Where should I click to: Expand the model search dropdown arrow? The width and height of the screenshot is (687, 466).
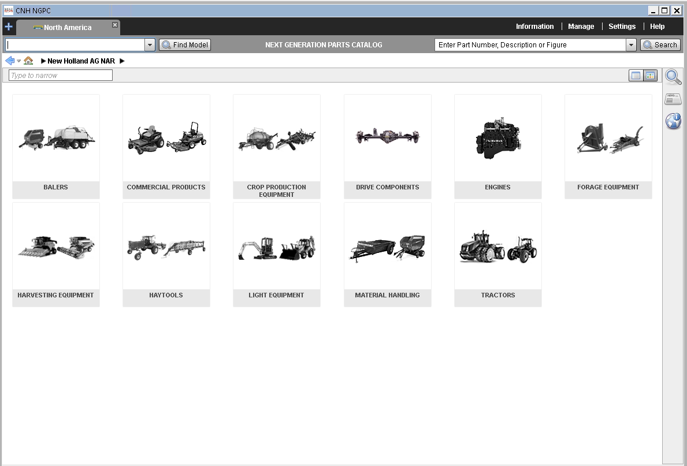click(x=150, y=45)
